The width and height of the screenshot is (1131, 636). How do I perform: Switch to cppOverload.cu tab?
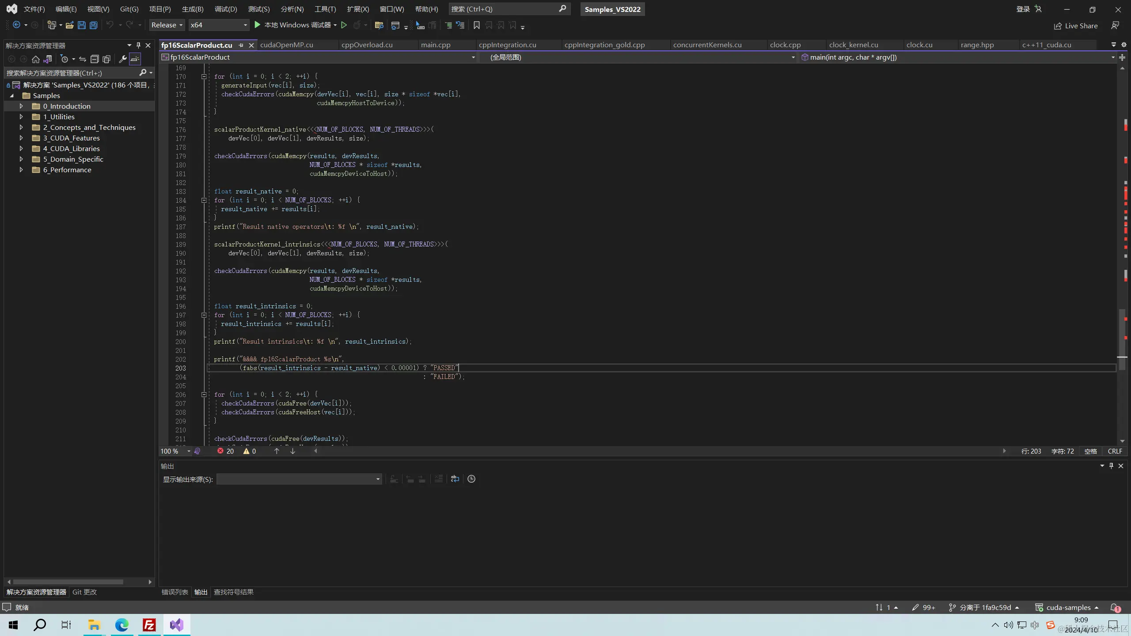[x=367, y=45]
